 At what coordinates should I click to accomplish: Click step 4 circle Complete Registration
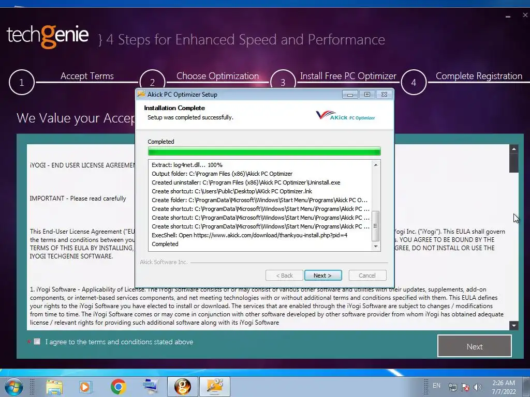click(414, 82)
